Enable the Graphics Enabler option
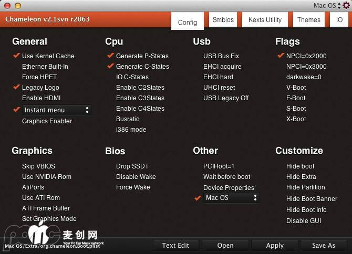Viewport: 352px width, 254px height. 47,121
